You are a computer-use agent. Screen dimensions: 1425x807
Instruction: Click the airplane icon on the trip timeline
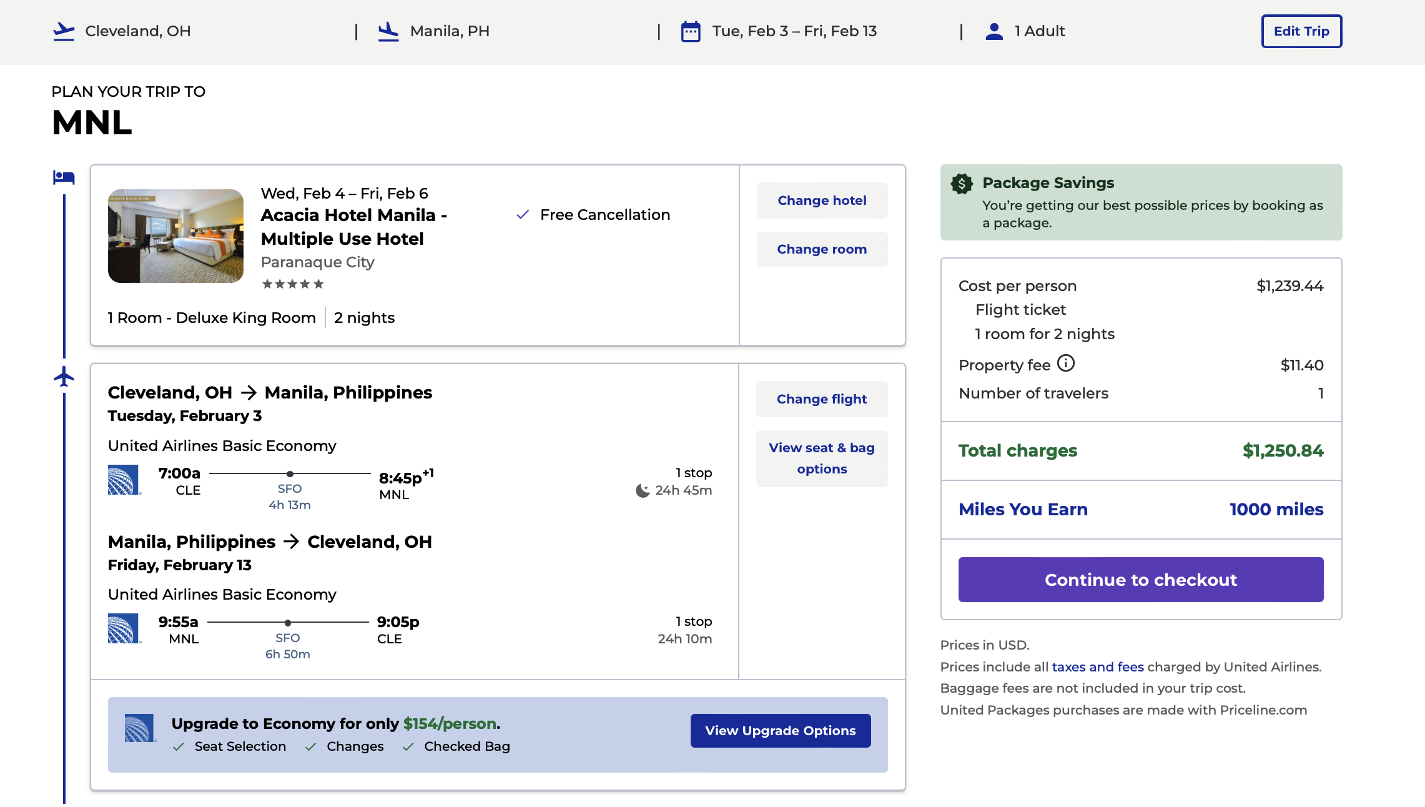coord(64,377)
